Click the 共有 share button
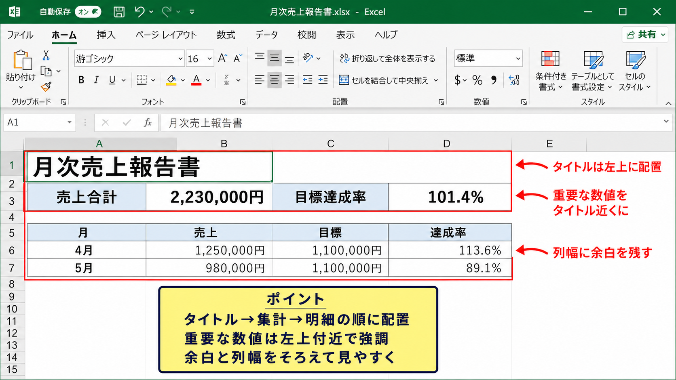Viewport: 676px width, 380px height. tap(646, 35)
